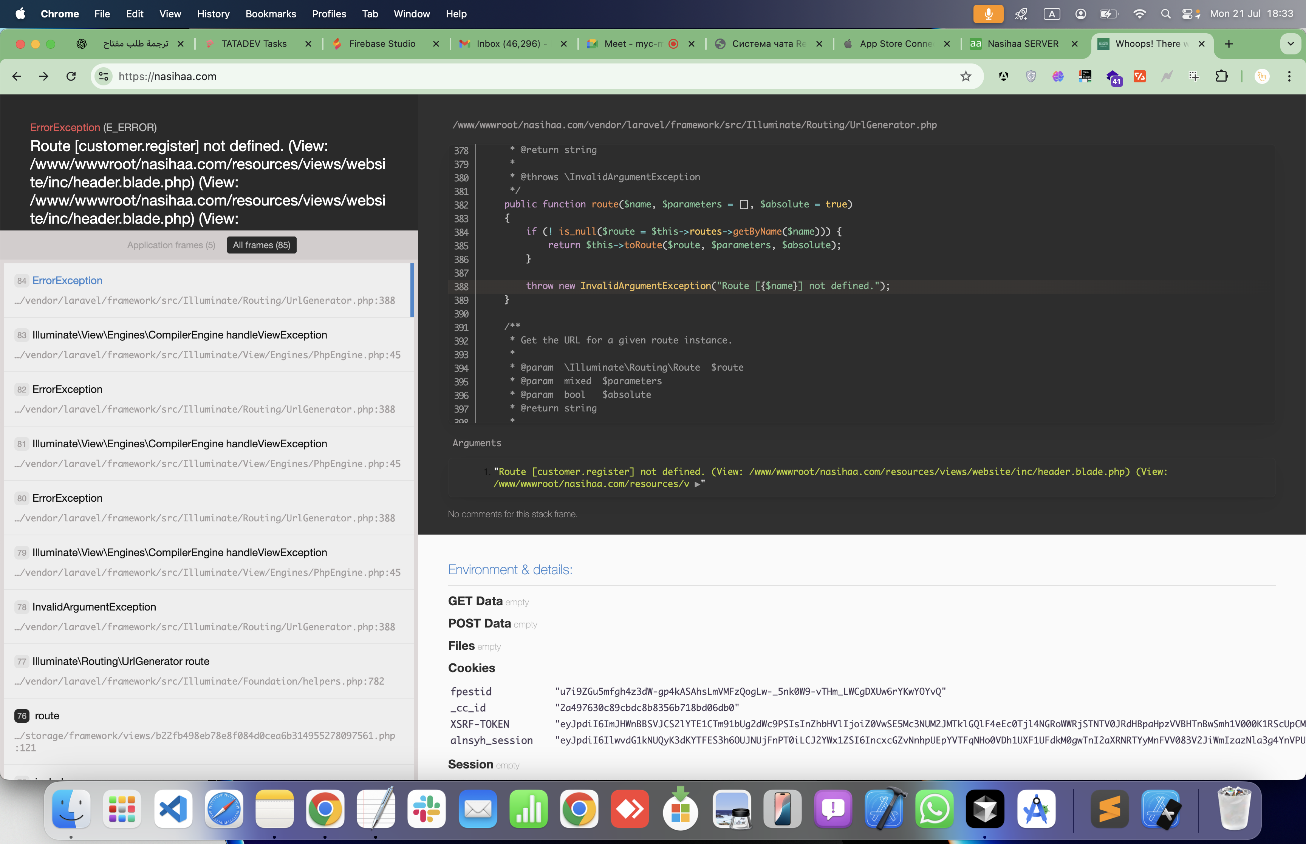
Task: Click the alnsyh_session cookie name
Action: tap(491, 740)
